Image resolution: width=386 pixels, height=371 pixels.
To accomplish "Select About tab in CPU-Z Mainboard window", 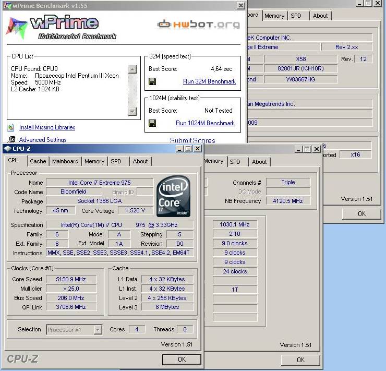I will (x=320, y=16).
